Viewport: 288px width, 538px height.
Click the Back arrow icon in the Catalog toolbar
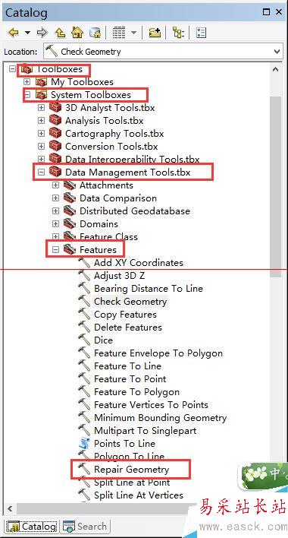pos(14,33)
